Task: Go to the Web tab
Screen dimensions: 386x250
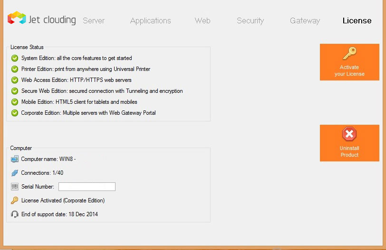Action: point(203,21)
